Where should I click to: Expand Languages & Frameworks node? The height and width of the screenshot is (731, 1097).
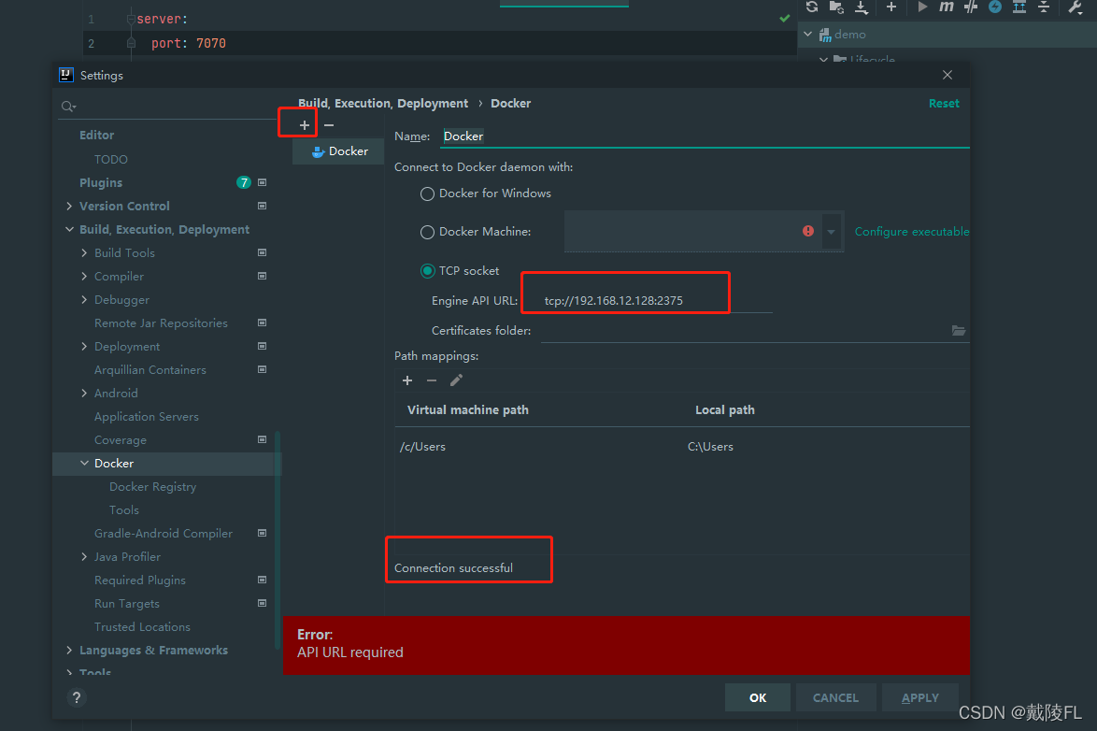click(68, 651)
